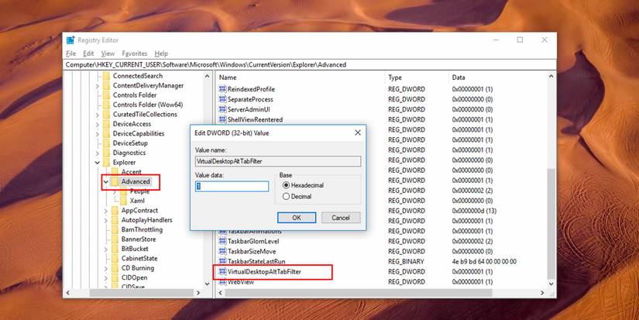Select the Accent key
The width and height of the screenshot is (639, 320).
coord(131,172)
